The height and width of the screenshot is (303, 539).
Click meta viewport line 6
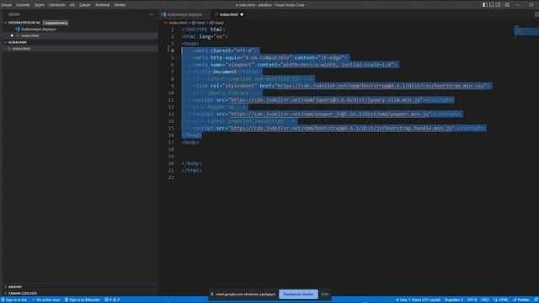(x=296, y=65)
